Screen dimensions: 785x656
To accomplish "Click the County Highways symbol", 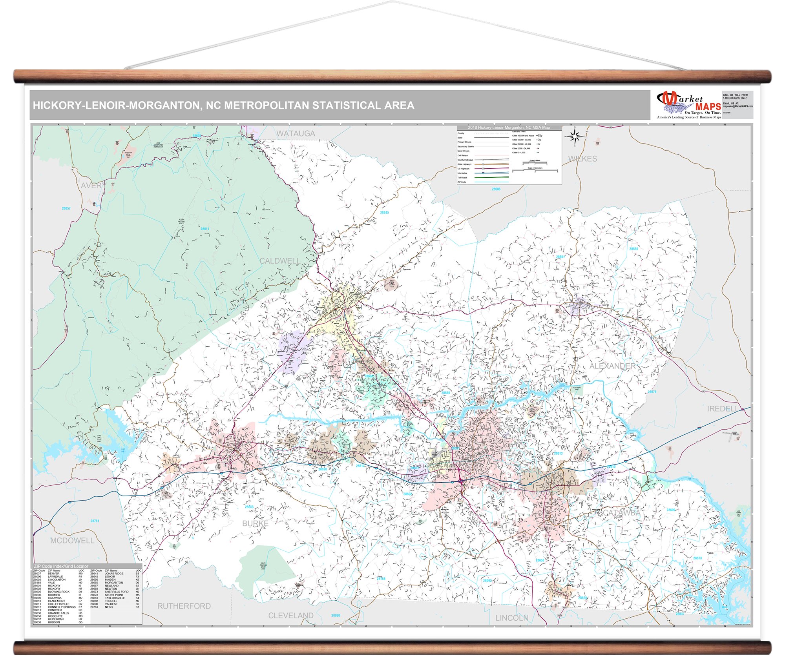I will point(483,160).
